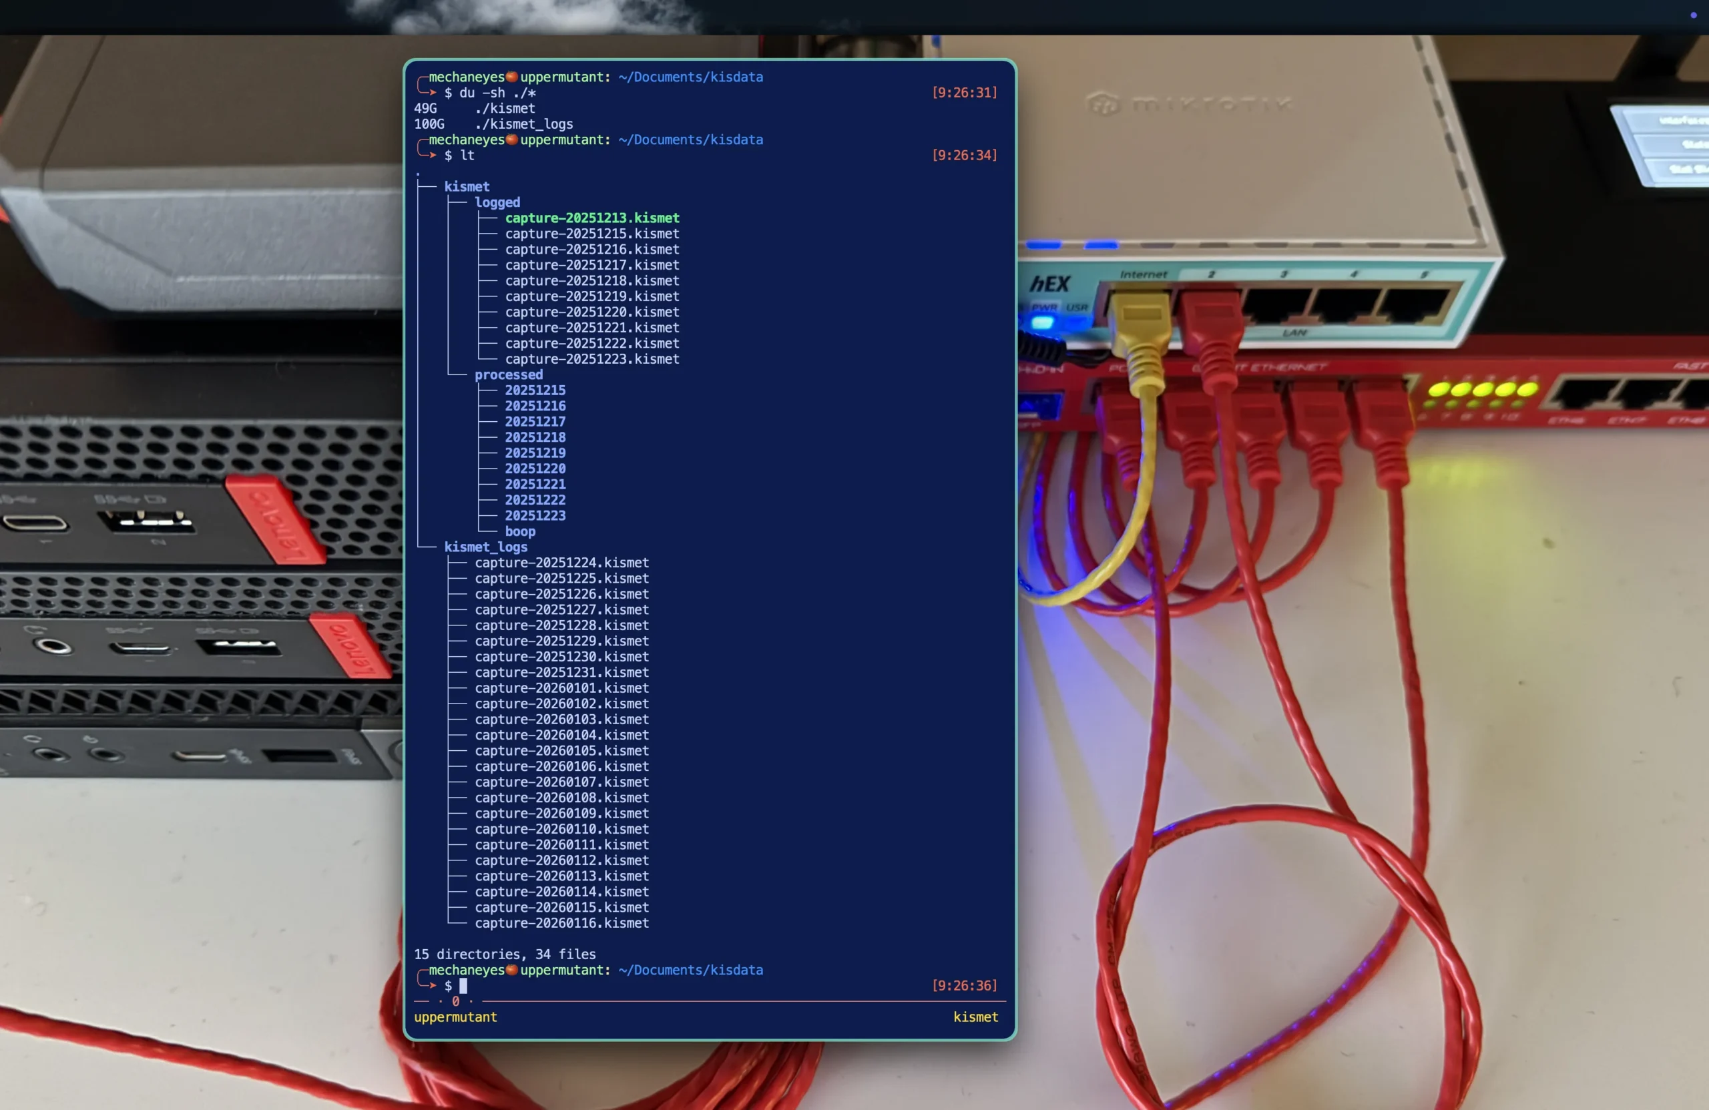Click capture-20260101.kismet file name
1709x1110 pixels.
tap(561, 688)
